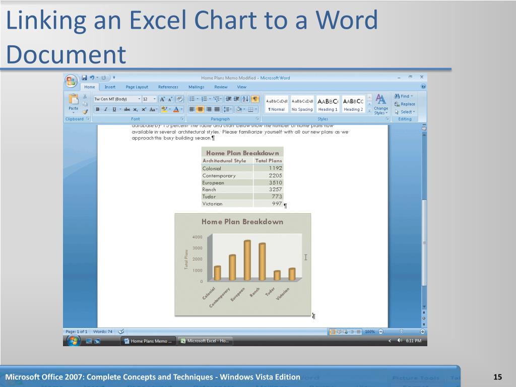Viewport: 516px width, 387px height.
Task: Apply the Heading 1 style
Action: [328, 105]
